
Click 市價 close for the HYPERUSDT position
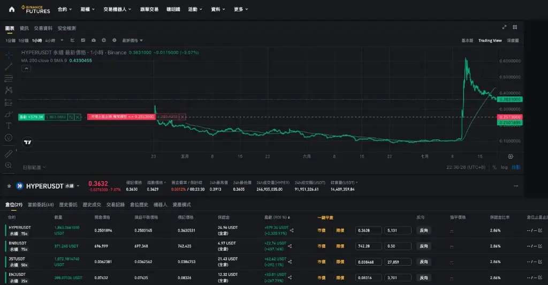coord(321,230)
